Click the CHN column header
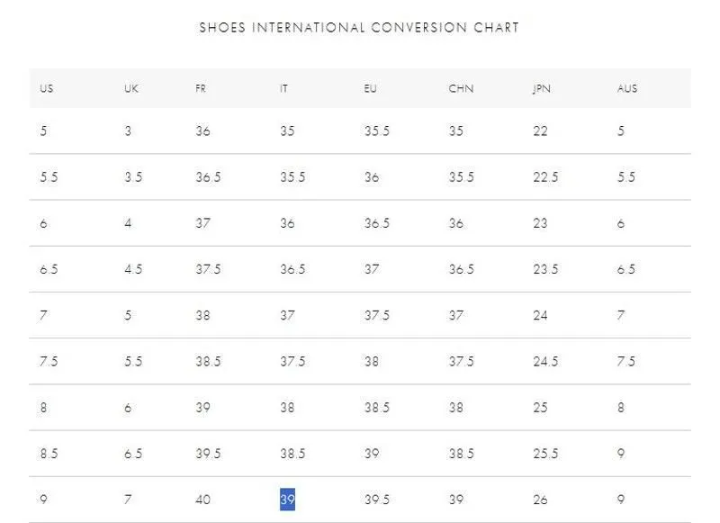Screen dimensions: 720x523 (461, 88)
